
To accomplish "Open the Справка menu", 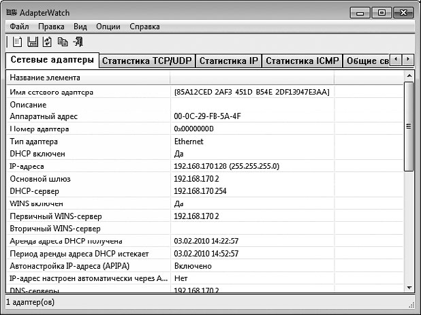I will click(x=144, y=27).
